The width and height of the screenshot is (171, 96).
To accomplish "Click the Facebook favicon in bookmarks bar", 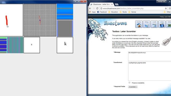I will click(x=98, y=12).
